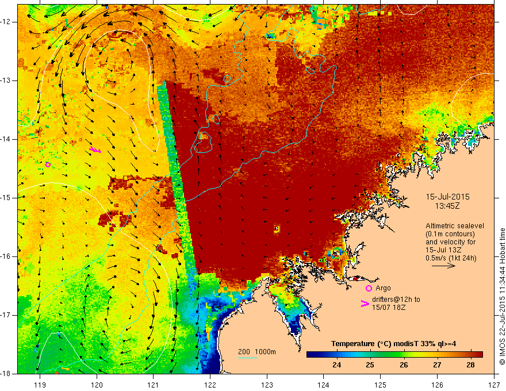Image resolution: width=506 pixels, height=391 pixels.
Task: Click longitude axis label 124
Action: coord(324,385)
